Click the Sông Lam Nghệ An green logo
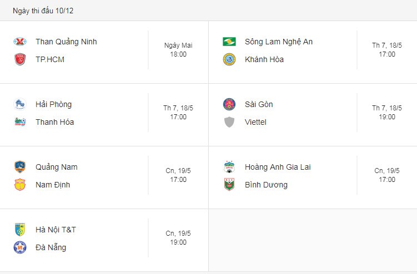This screenshot has width=417, height=274. [229, 42]
